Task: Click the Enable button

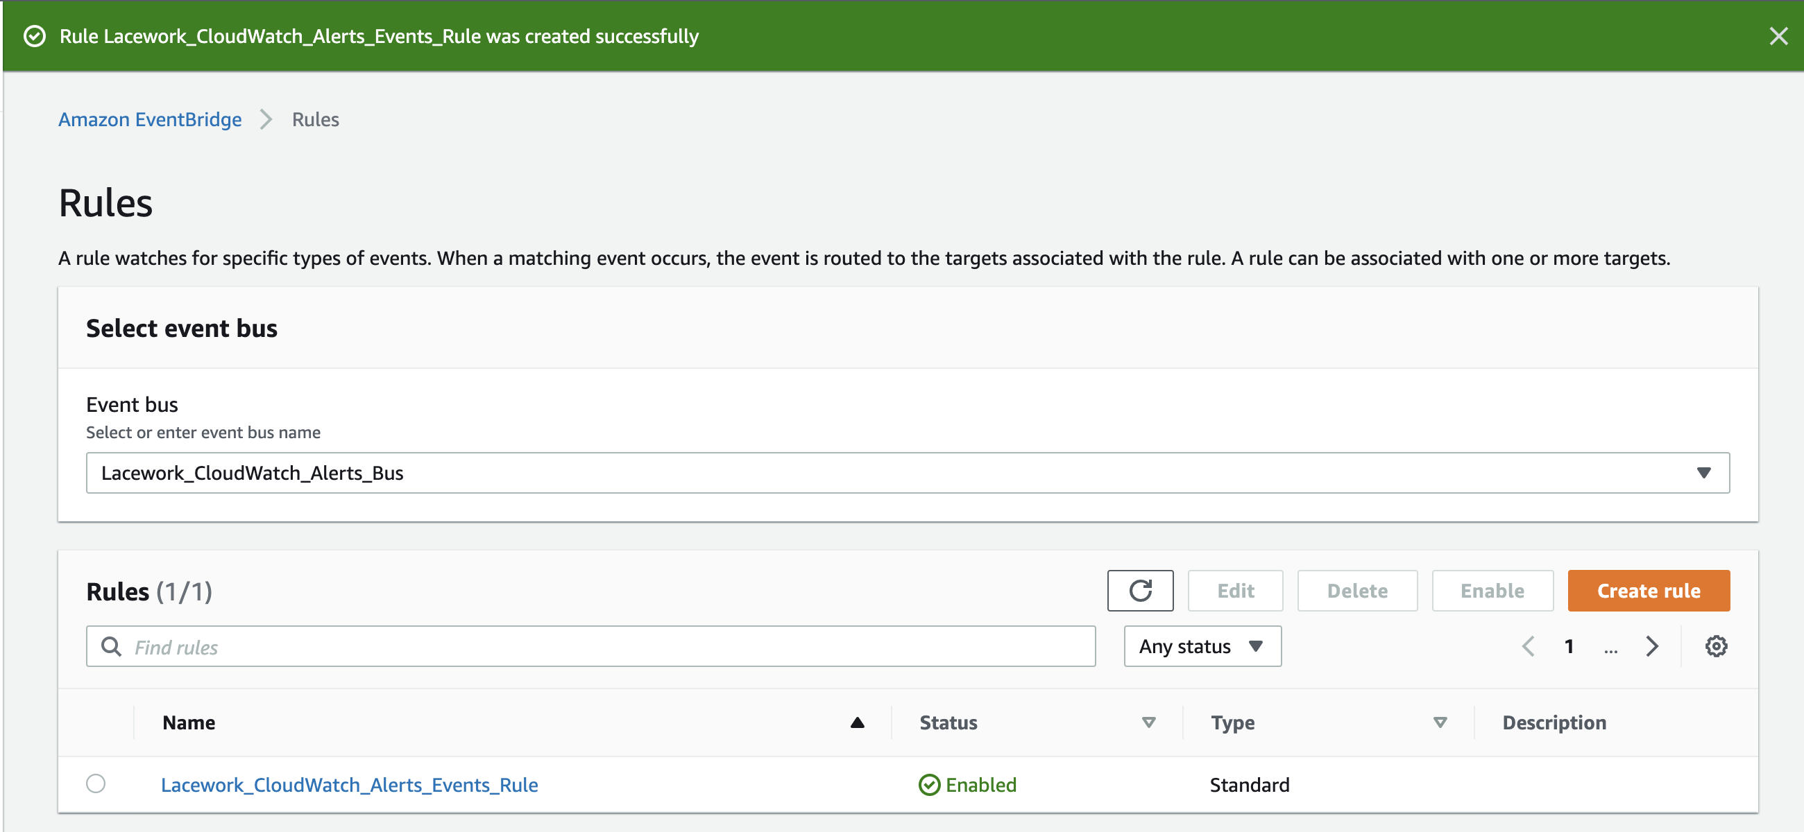Action: 1492,591
